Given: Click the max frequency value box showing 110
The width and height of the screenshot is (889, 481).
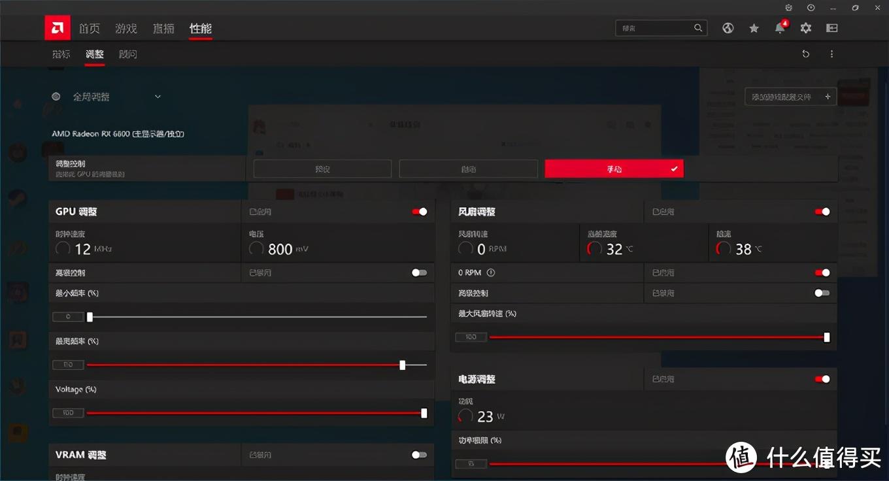Looking at the screenshot, I should tap(68, 365).
